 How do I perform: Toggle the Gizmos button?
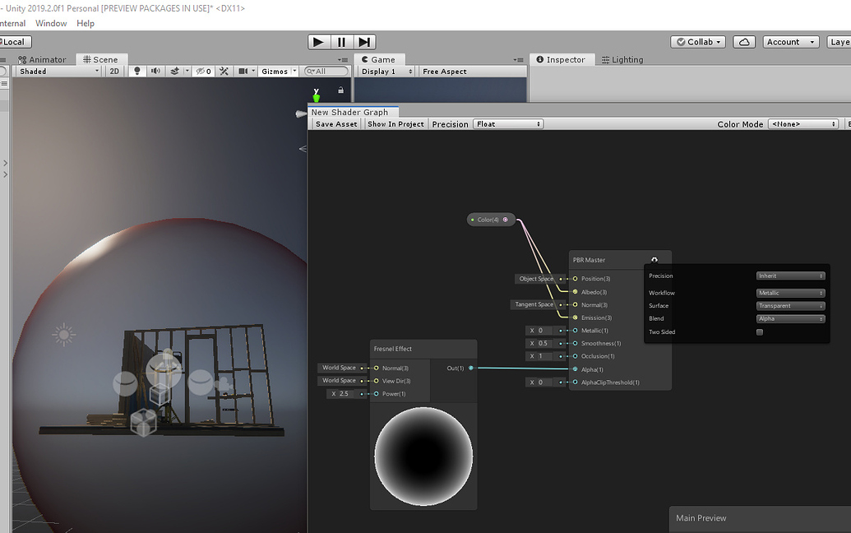tap(275, 71)
